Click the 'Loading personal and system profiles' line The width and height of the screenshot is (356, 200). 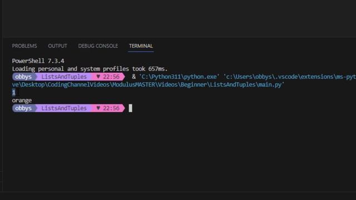coord(90,69)
